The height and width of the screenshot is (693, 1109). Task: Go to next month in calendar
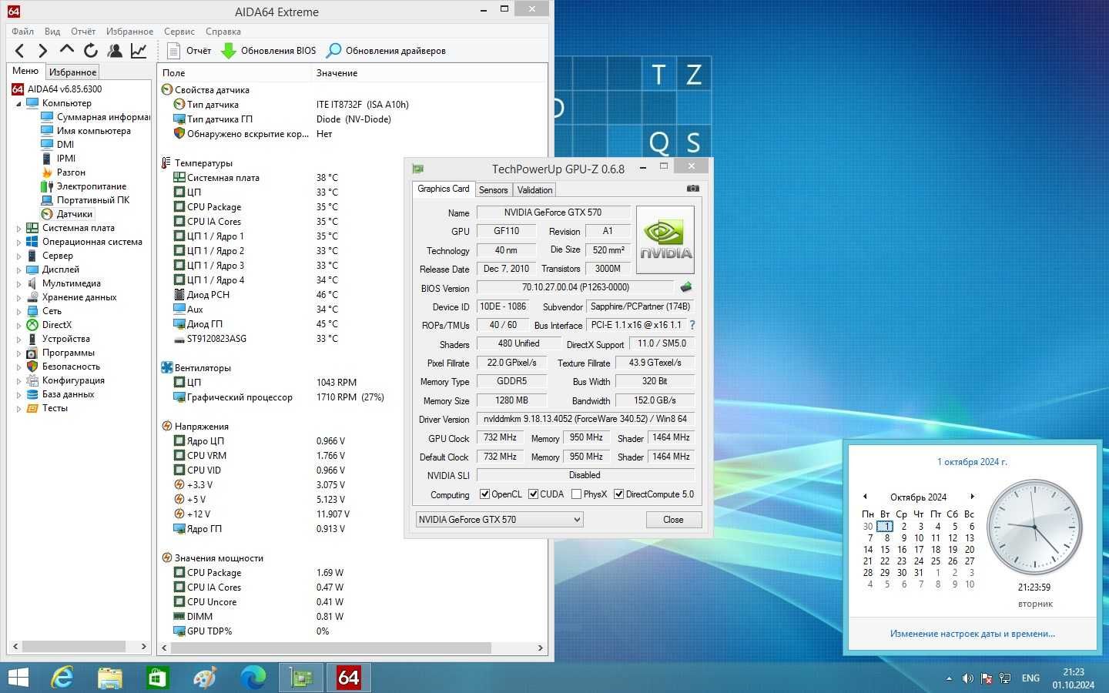pos(972,497)
